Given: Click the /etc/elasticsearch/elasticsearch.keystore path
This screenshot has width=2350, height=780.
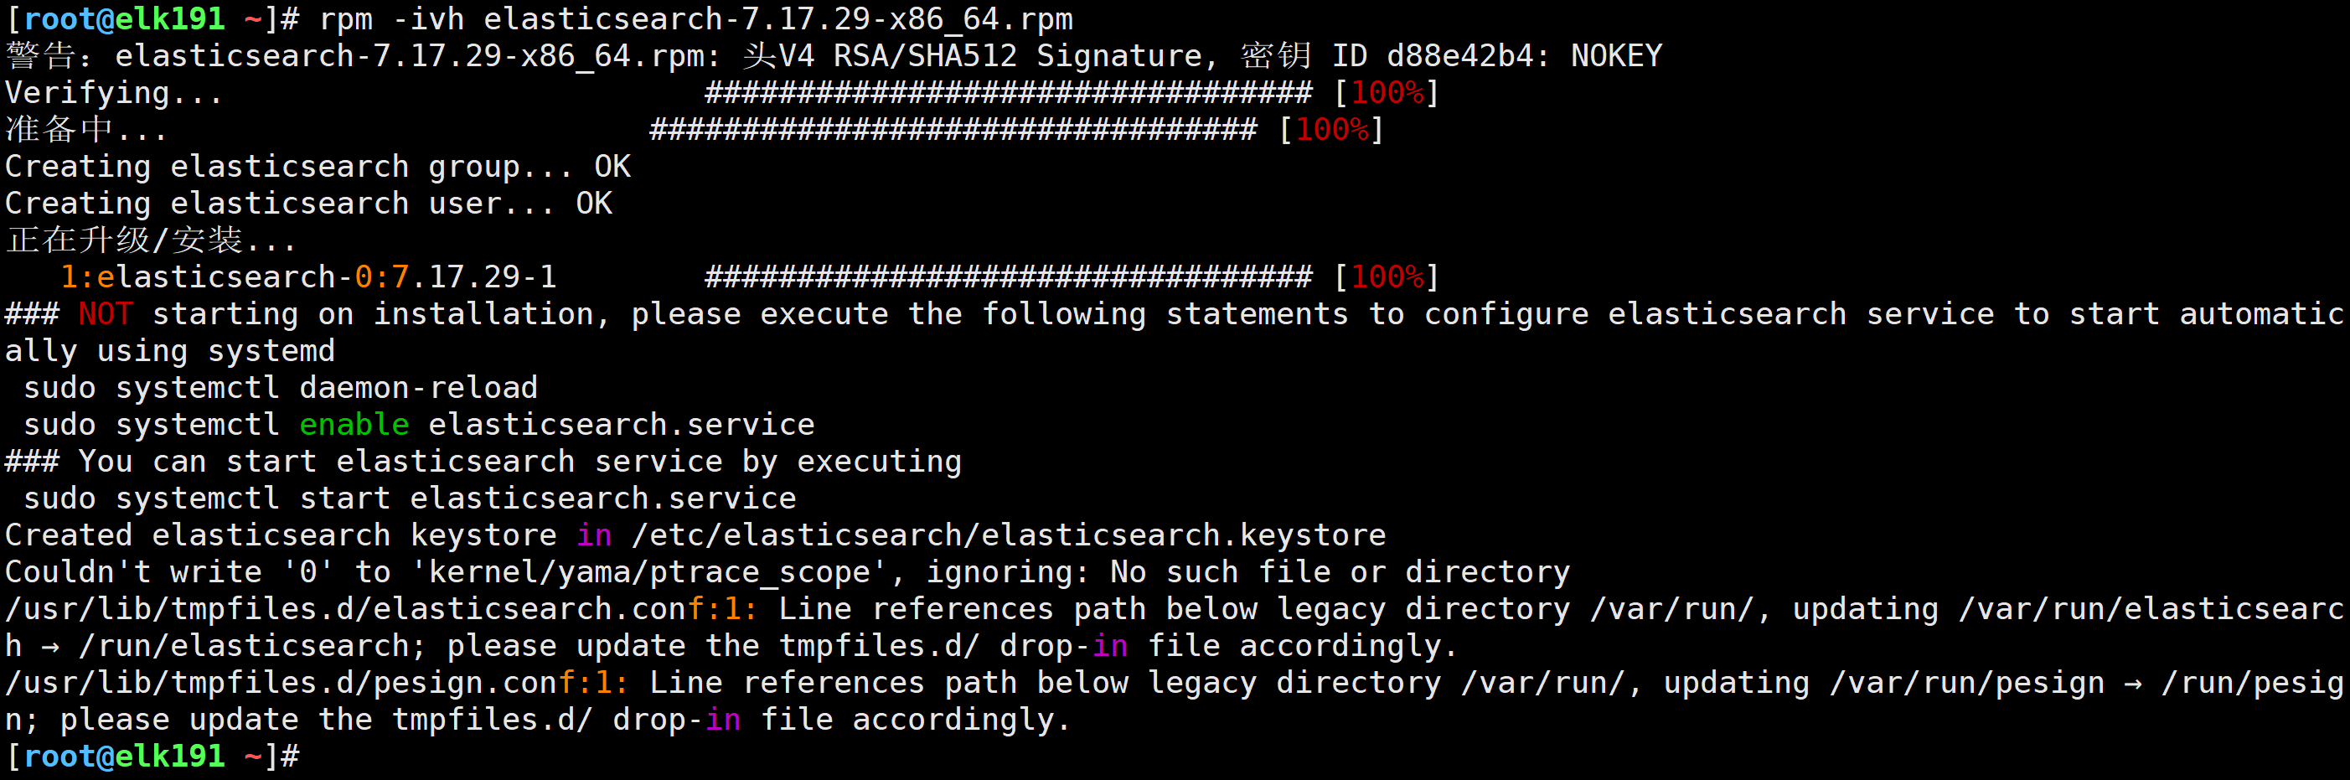Looking at the screenshot, I should pyautogui.click(x=1008, y=535).
